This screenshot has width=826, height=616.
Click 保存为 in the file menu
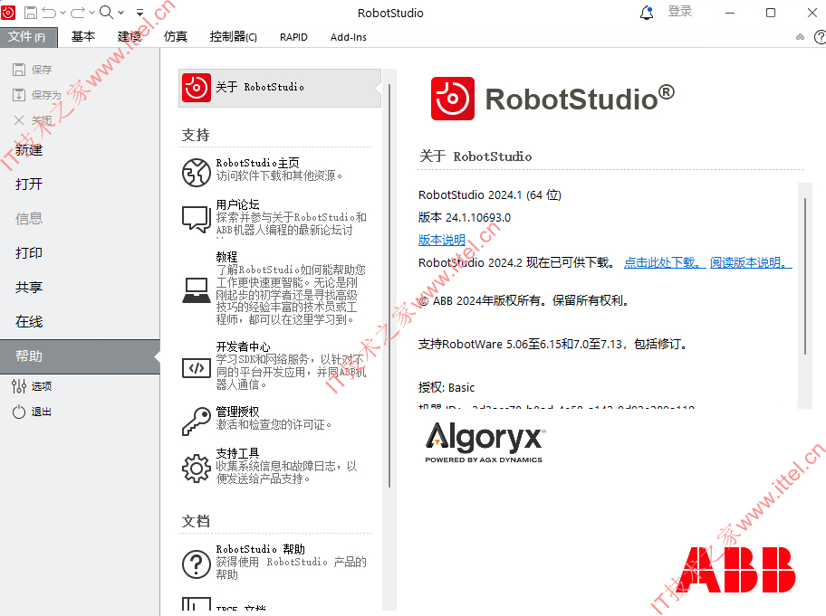37,95
